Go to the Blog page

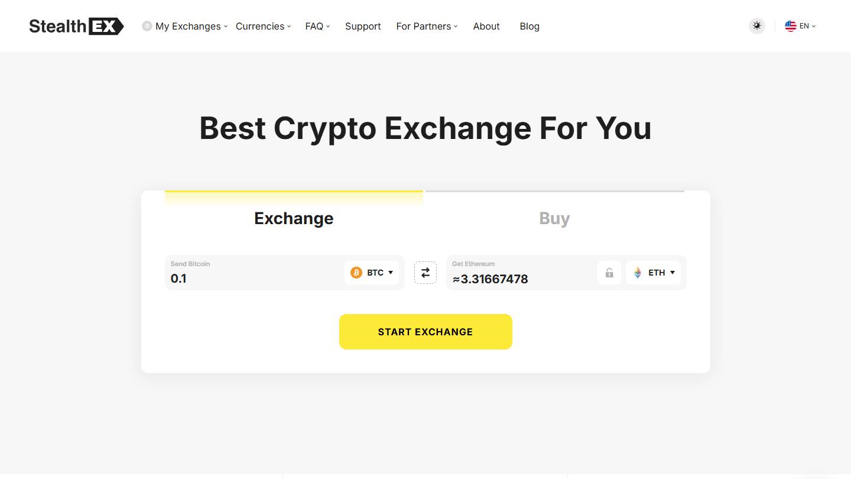point(530,26)
